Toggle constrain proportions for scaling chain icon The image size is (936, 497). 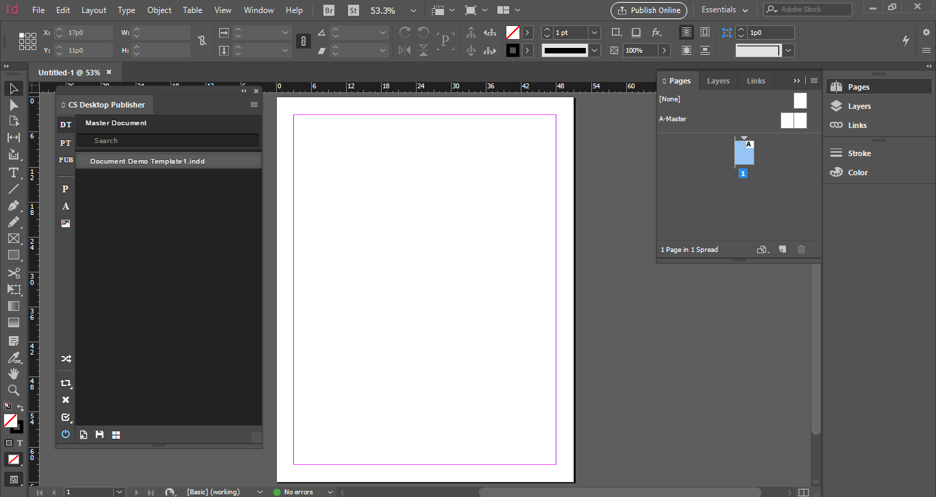click(303, 41)
